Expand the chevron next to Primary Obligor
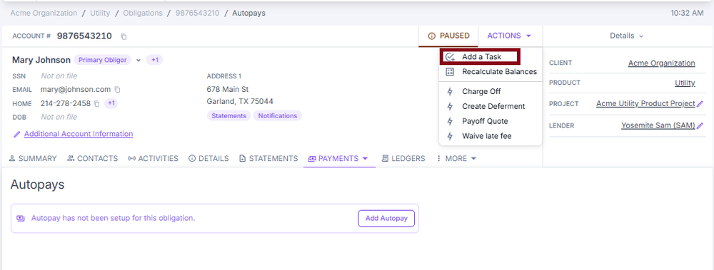This screenshot has width=714, height=270. click(x=139, y=60)
